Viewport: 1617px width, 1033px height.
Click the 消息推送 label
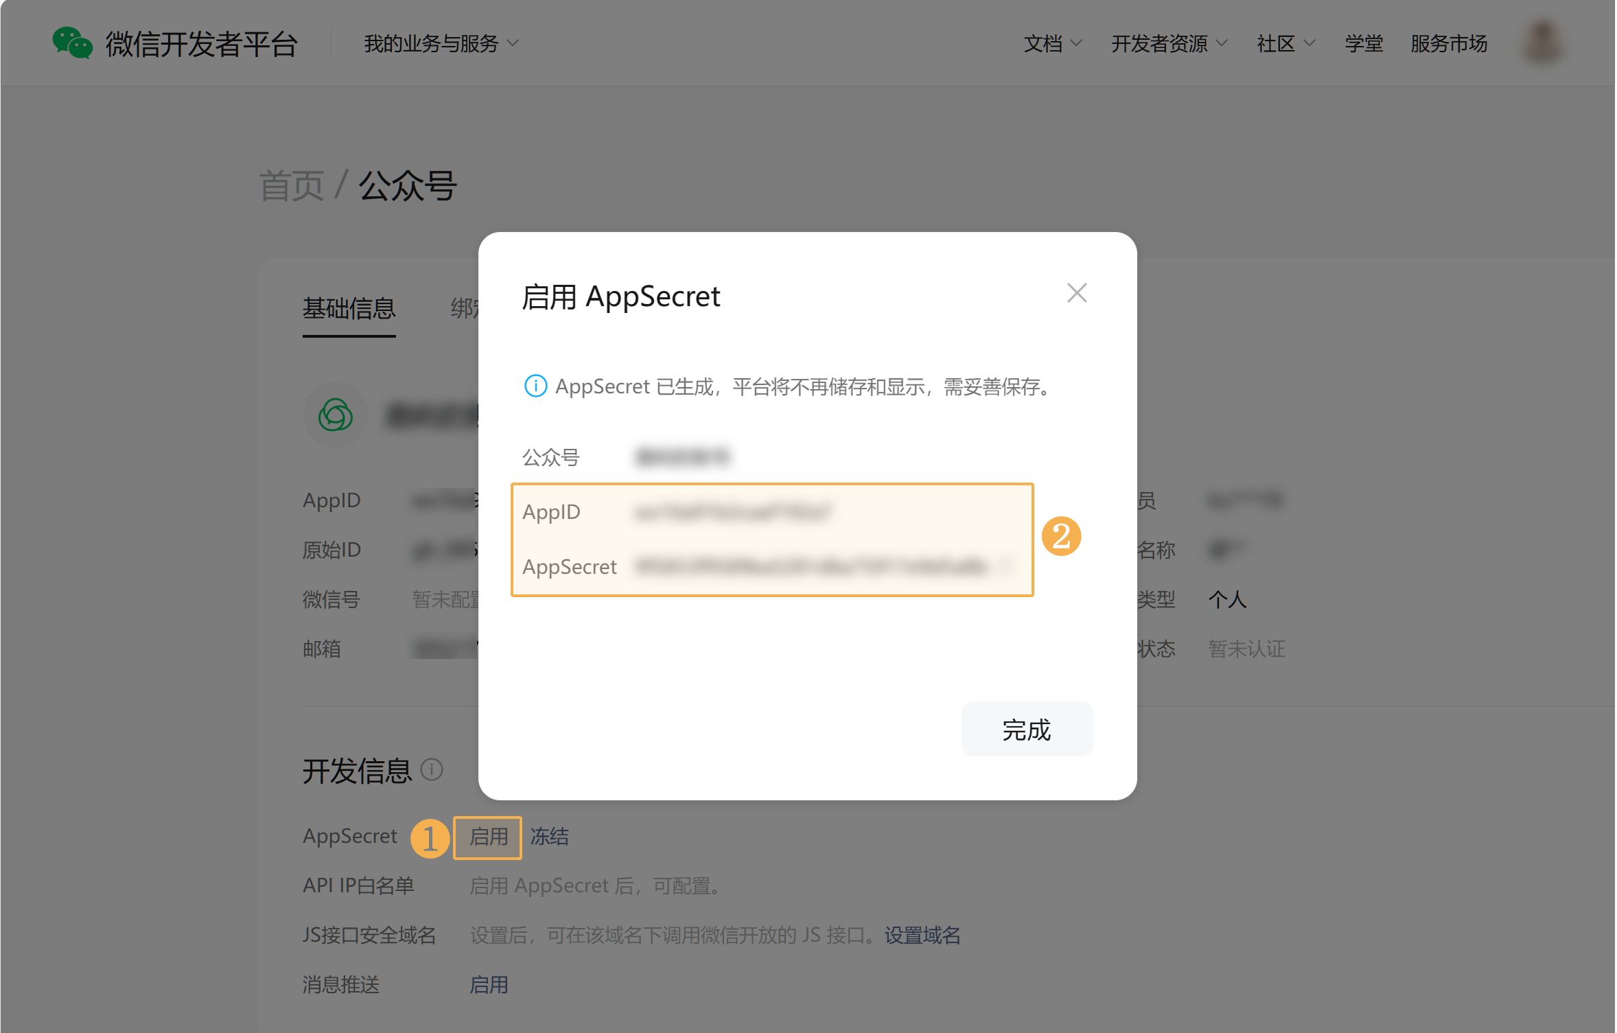(x=341, y=985)
